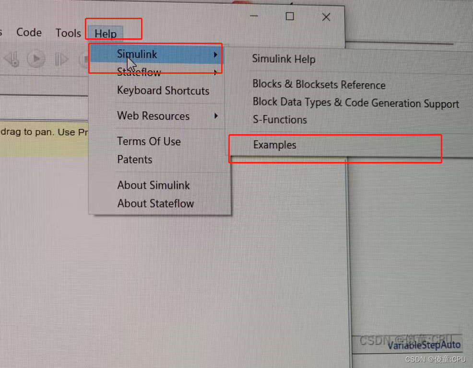This screenshot has height=368, width=473.
Task: Open About Simulink
Action: [154, 185]
